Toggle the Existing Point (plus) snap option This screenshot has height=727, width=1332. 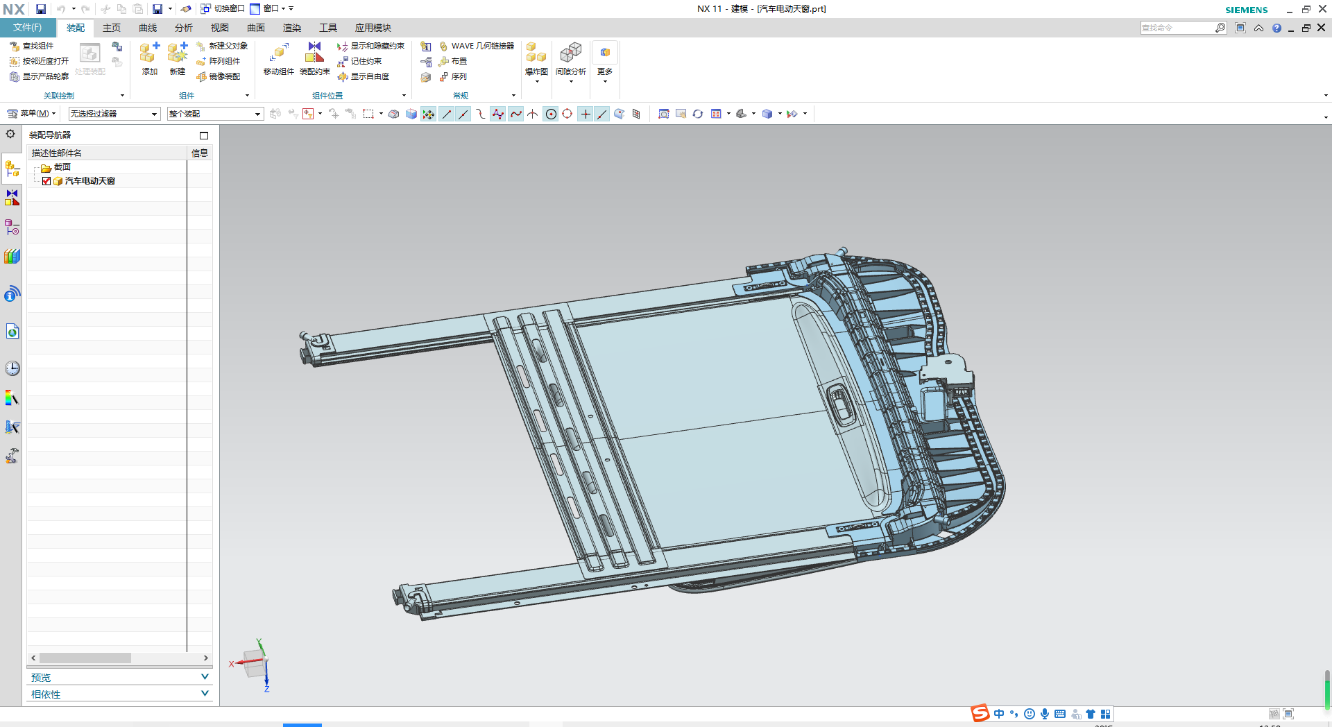click(x=586, y=114)
